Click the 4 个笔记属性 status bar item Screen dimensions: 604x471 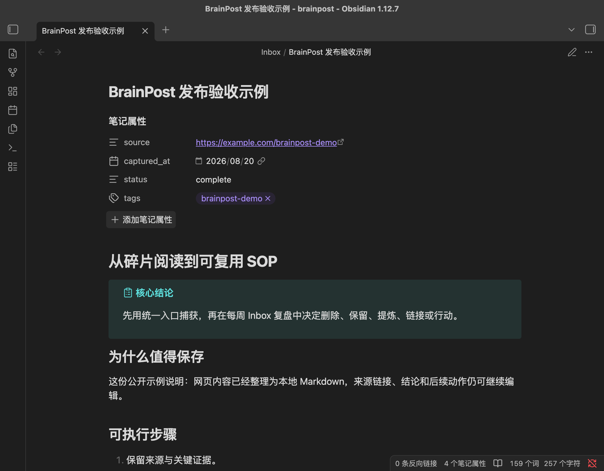click(x=465, y=464)
